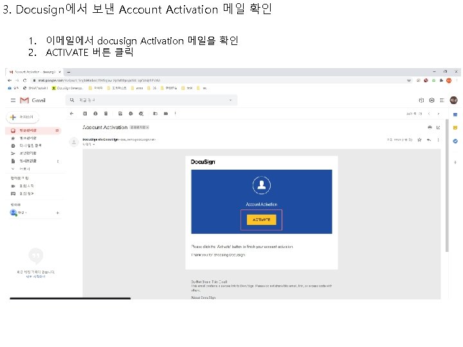This screenshot has height=347, width=463.
Task: Close the Account Activation browser tab
Action: (60, 72)
